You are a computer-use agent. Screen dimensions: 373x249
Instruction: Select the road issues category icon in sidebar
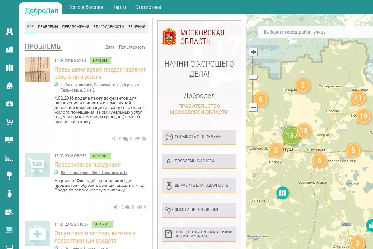coord(9,31)
